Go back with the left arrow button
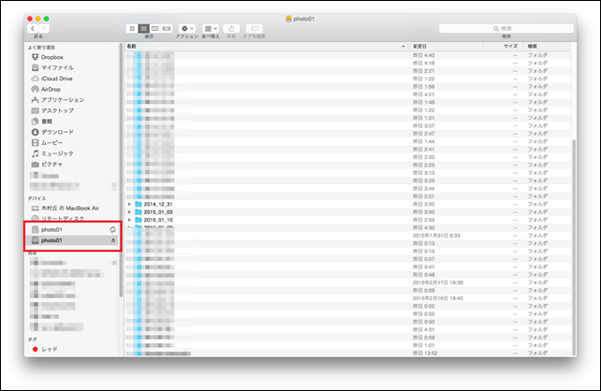The image size is (601, 391). coord(33,28)
